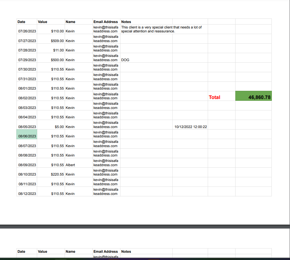
Task: Click the 08/07/2023 date
Action: pyautogui.click(x=27, y=146)
